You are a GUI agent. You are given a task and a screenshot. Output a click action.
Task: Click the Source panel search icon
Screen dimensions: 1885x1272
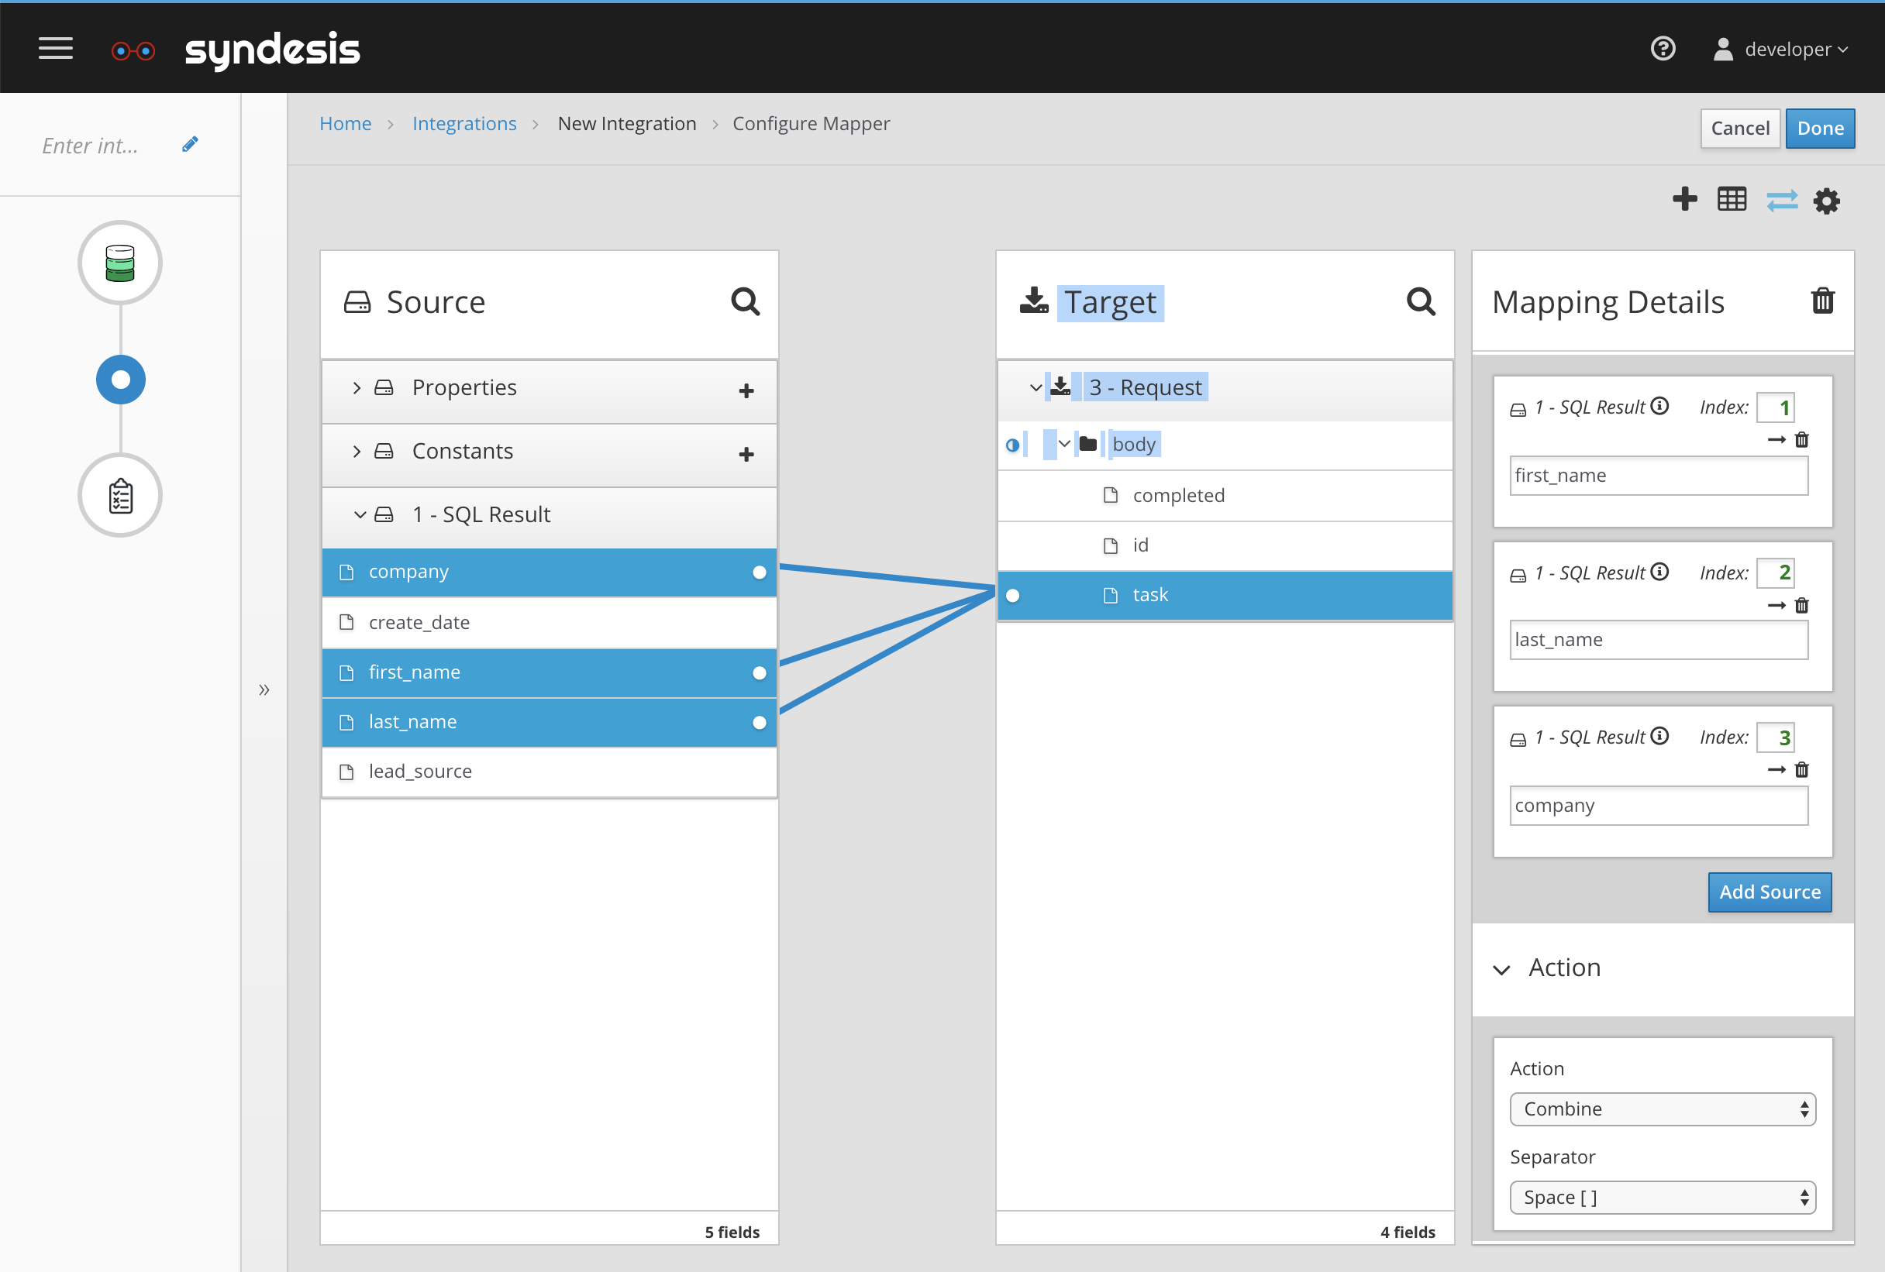pos(745,301)
